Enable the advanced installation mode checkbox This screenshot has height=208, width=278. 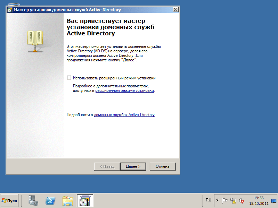coord(69,78)
